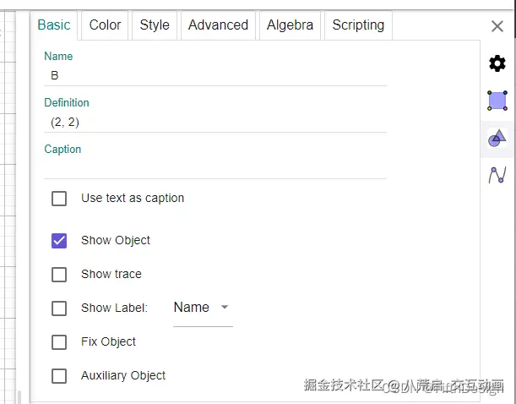Go to the Advanced tab
Image resolution: width=516 pixels, height=404 pixels.
pyautogui.click(x=218, y=25)
